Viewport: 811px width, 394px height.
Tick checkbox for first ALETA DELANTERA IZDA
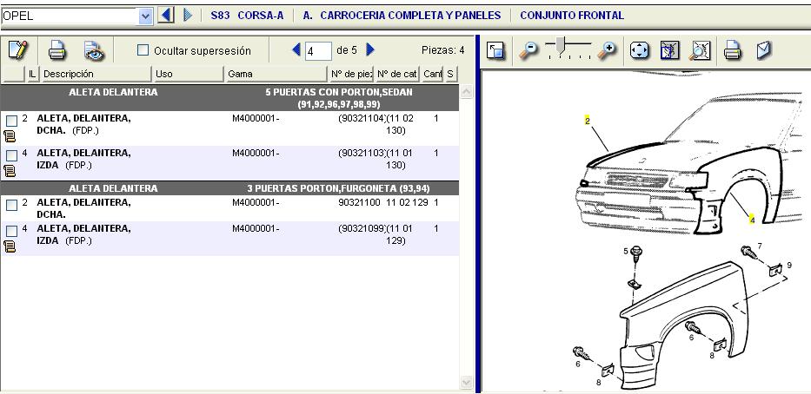tap(12, 156)
